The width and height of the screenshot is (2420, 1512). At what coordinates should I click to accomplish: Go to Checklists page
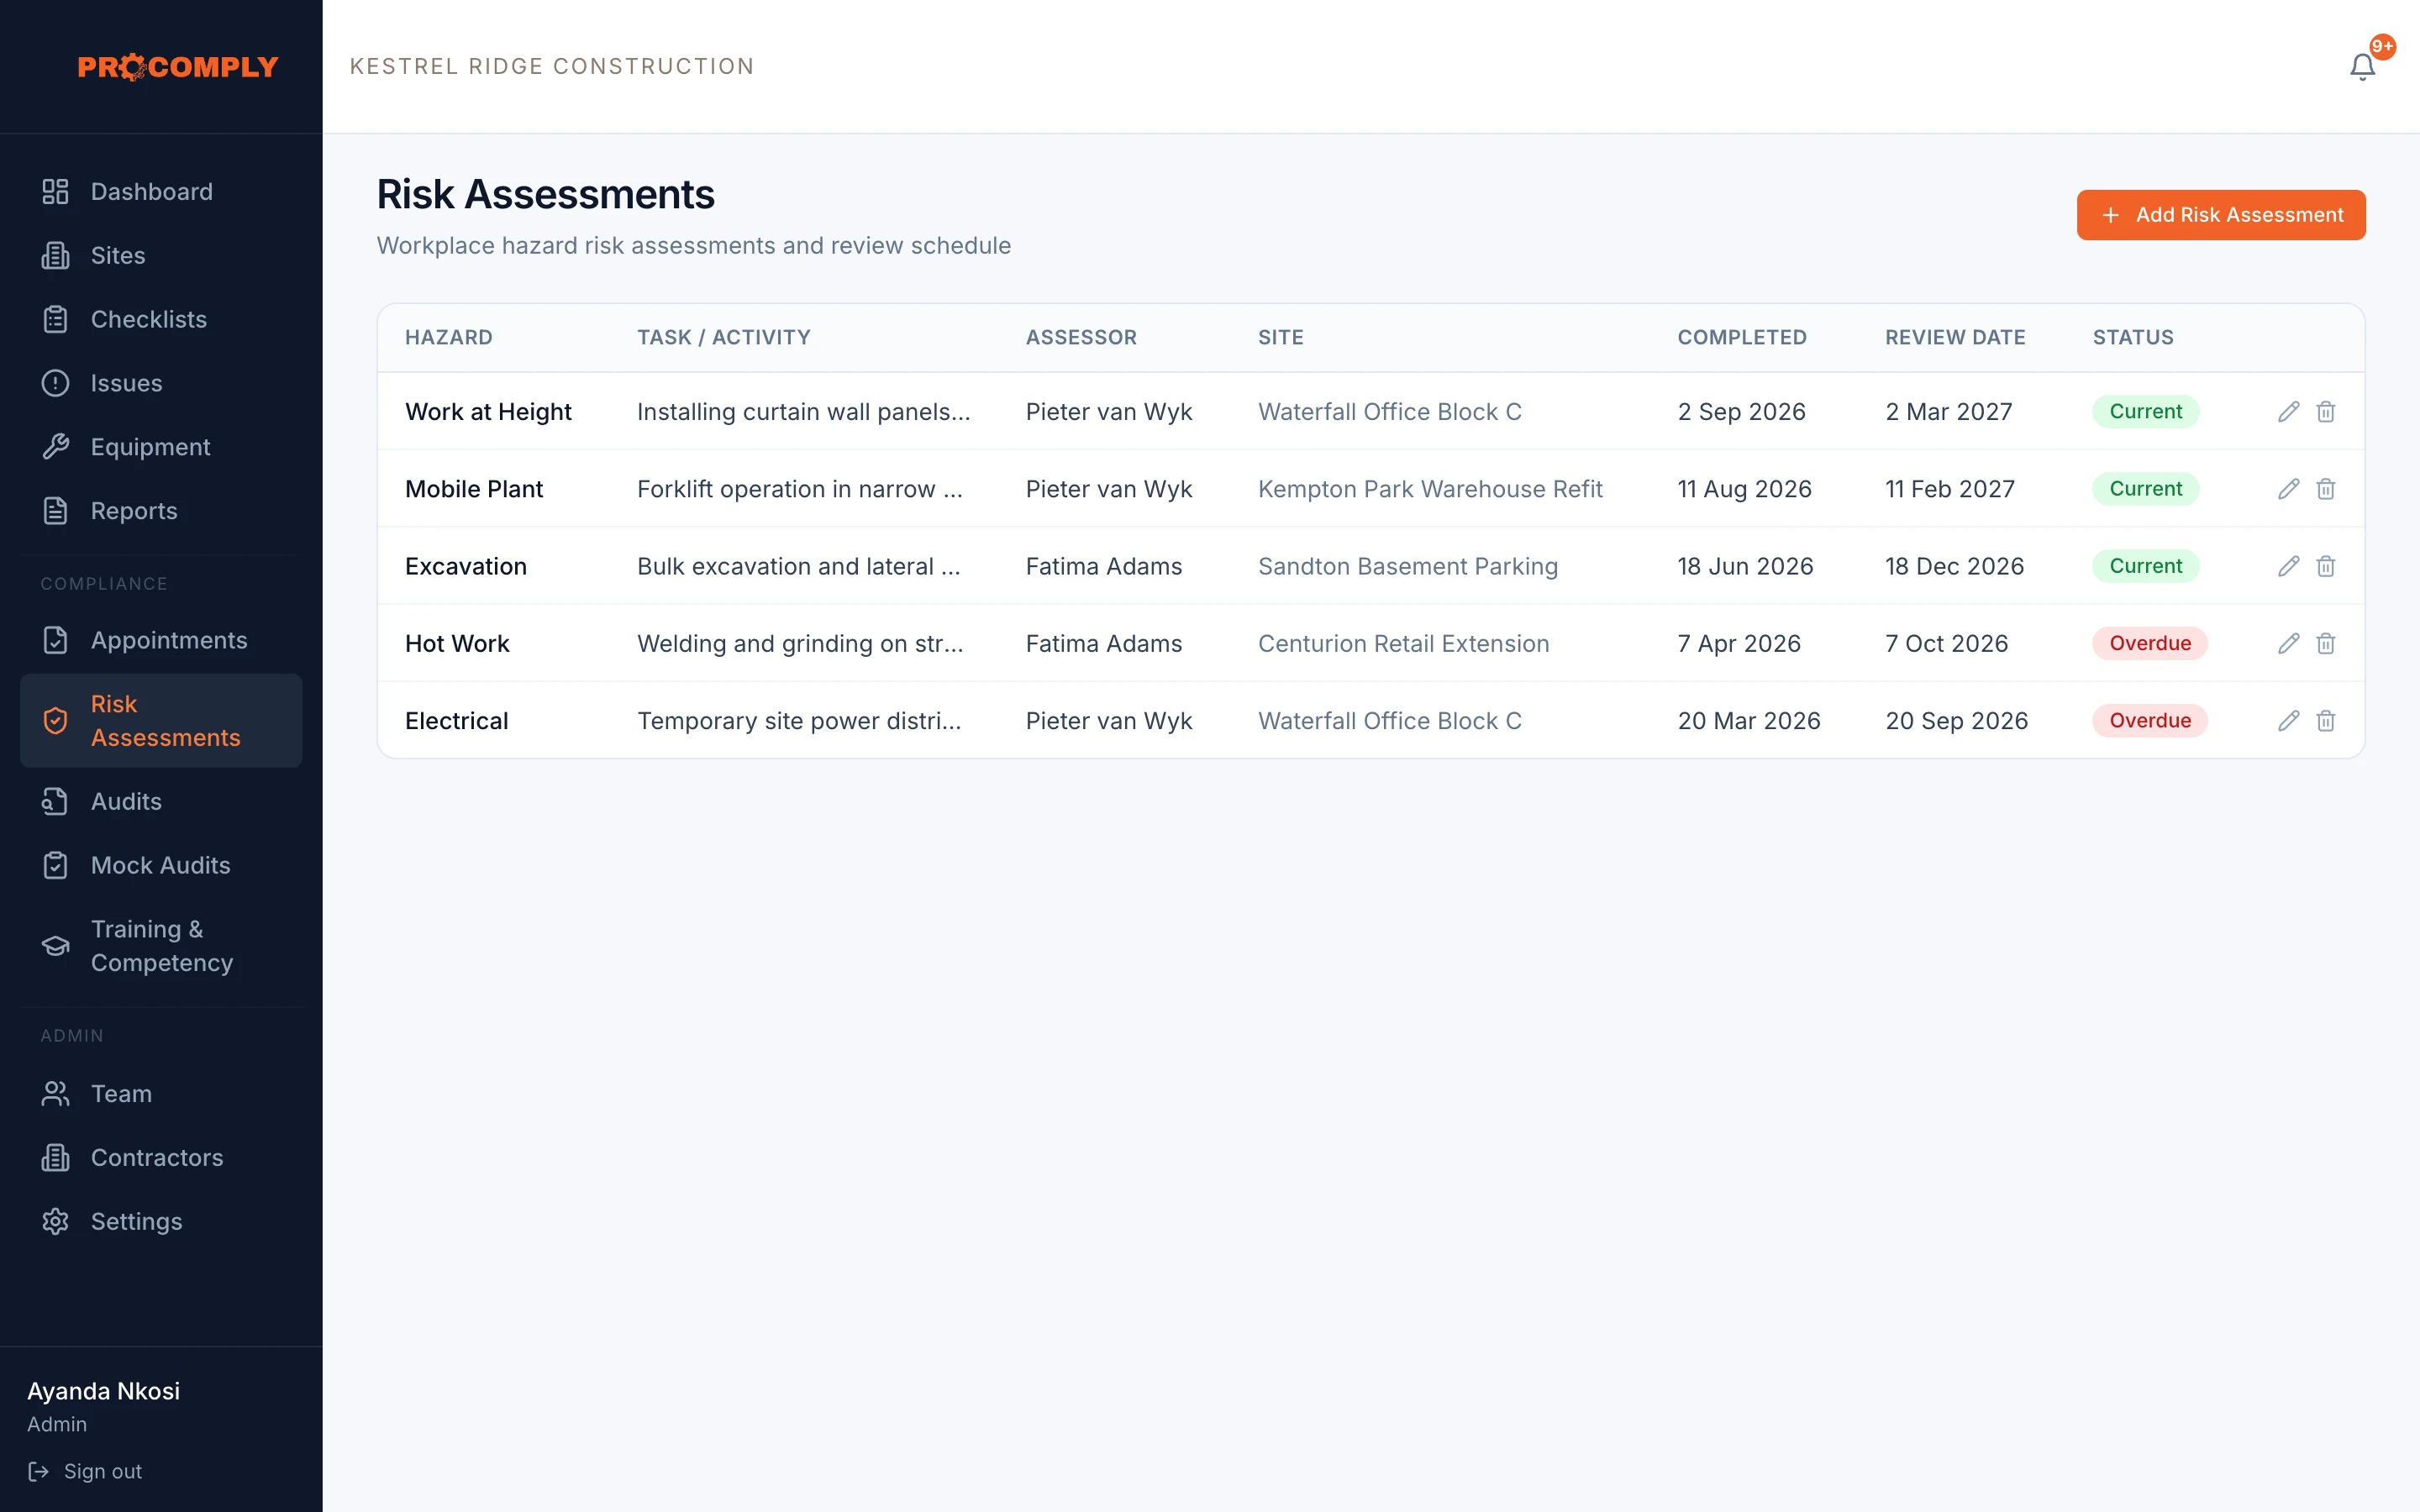(161, 319)
